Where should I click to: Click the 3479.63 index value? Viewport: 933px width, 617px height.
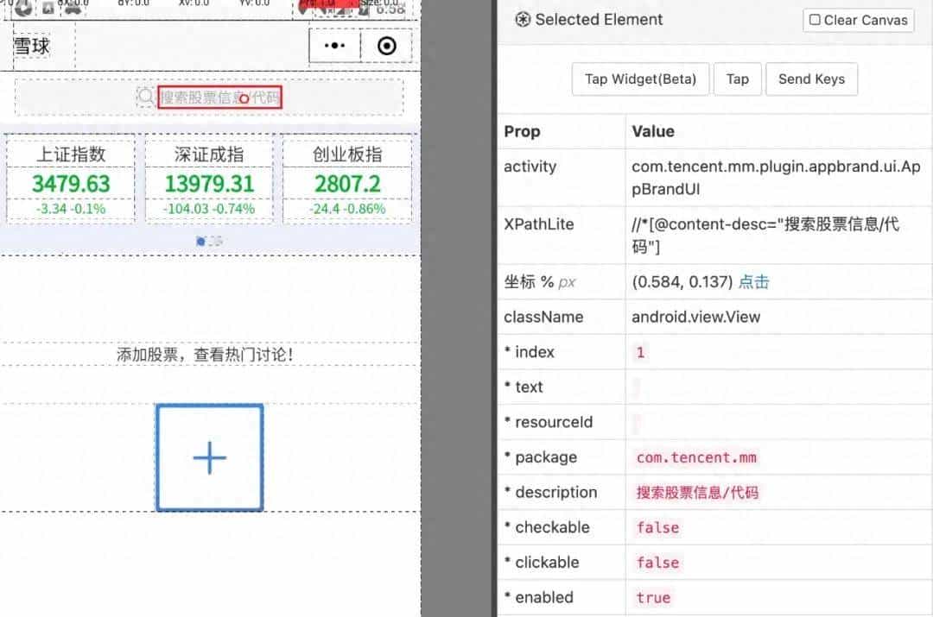[71, 184]
